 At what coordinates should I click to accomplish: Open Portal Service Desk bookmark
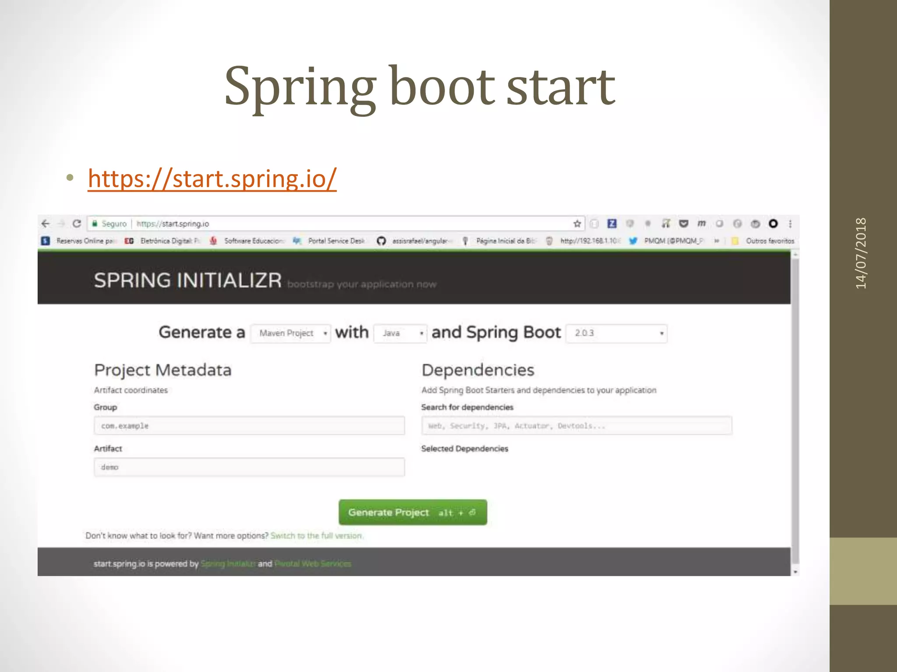pyautogui.click(x=328, y=241)
